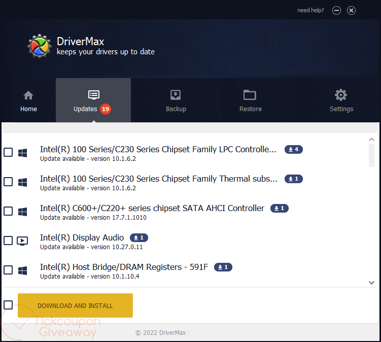Check the Intel Display Audio checkbox
This screenshot has height=342, width=381.
click(8, 241)
